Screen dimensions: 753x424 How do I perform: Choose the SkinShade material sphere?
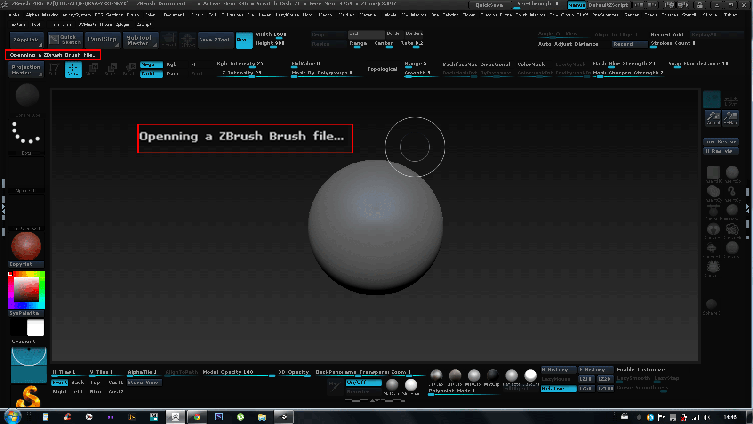coord(411,386)
